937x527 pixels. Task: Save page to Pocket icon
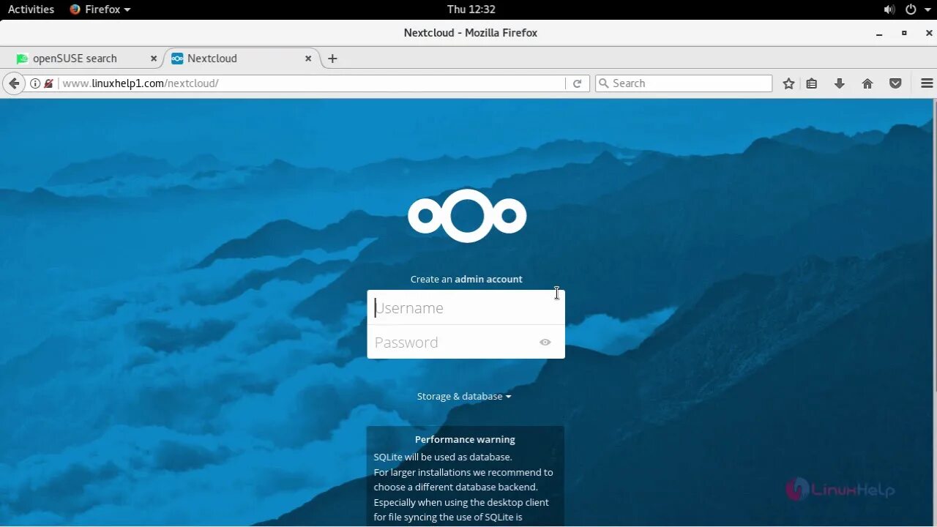point(895,83)
